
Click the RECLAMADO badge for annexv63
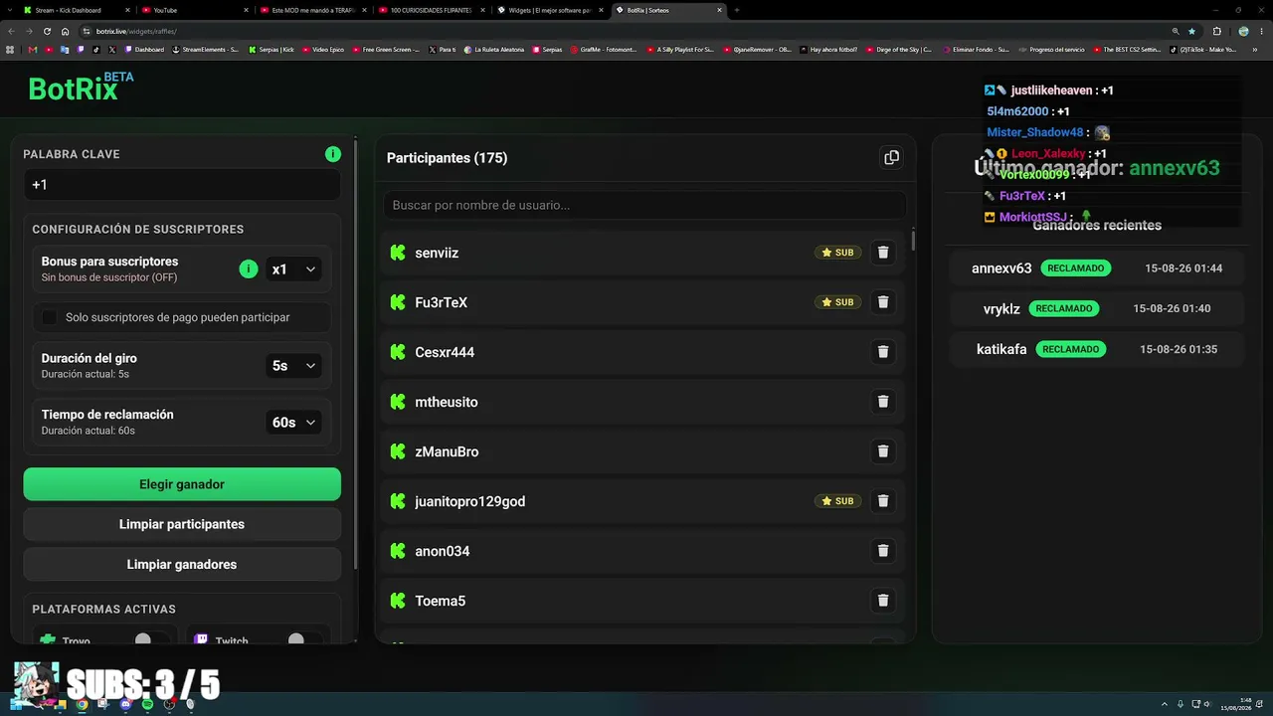[x=1076, y=268]
